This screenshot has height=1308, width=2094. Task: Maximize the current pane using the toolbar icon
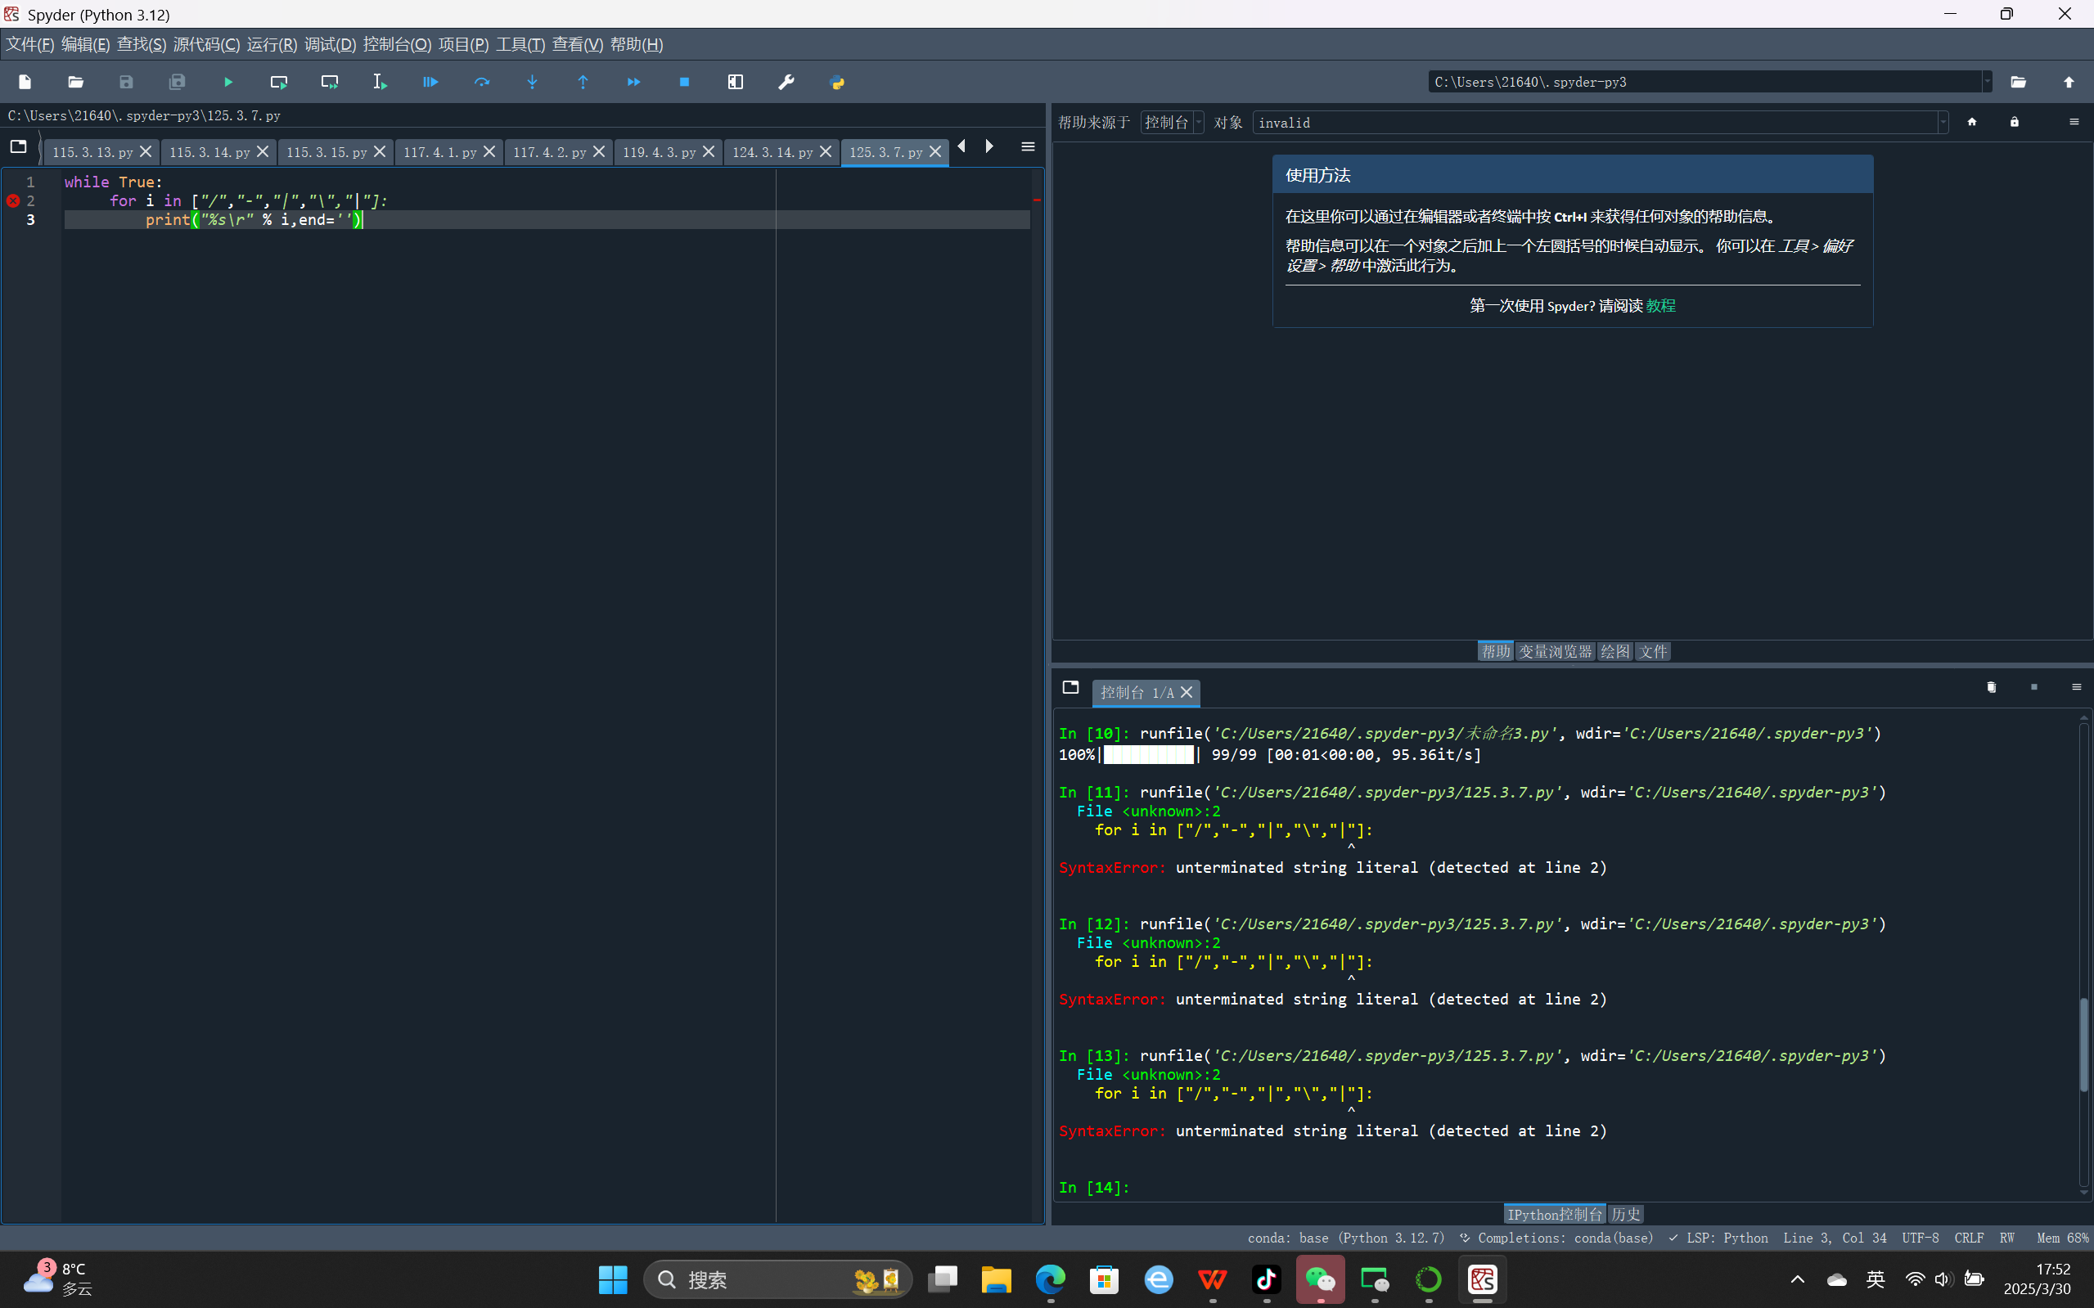point(736,82)
